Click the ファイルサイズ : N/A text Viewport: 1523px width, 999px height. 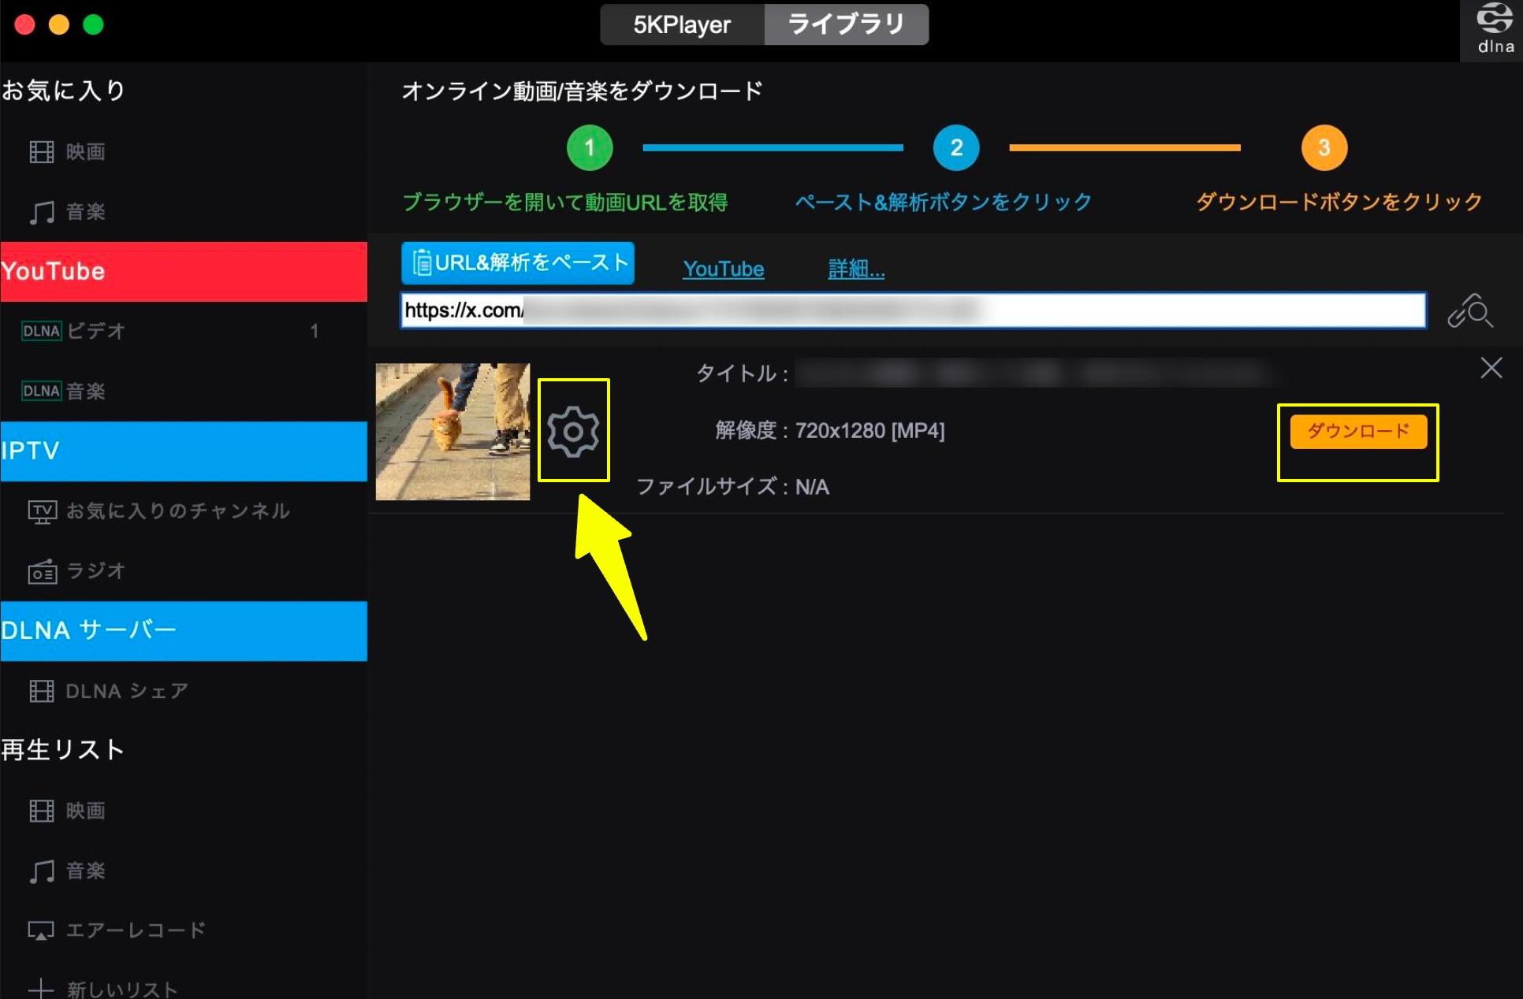pyautogui.click(x=732, y=487)
